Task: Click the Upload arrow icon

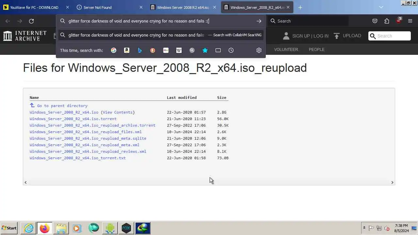Action: (337, 36)
